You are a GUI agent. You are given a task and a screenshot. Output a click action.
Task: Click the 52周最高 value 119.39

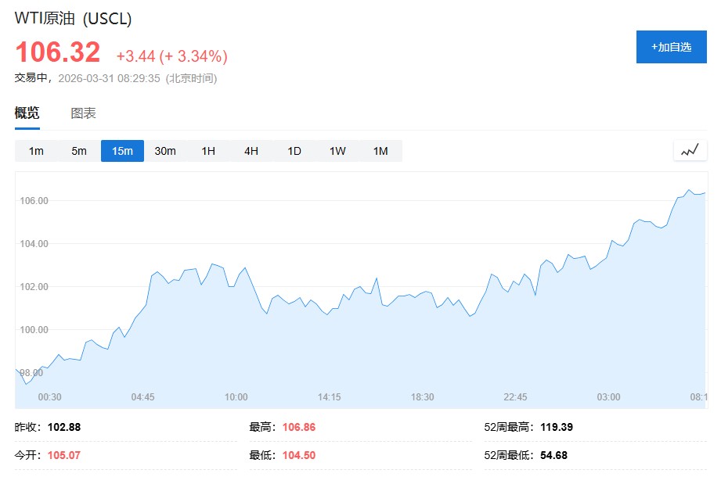(556, 427)
